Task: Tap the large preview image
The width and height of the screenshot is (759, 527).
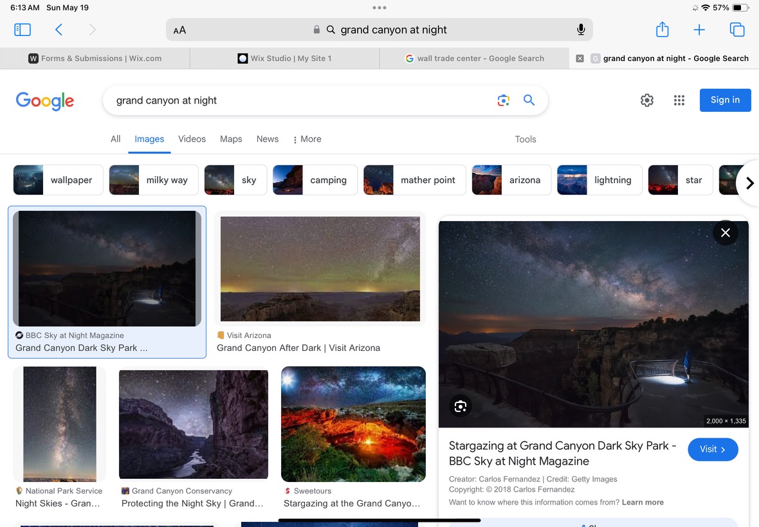Action: 594,325
